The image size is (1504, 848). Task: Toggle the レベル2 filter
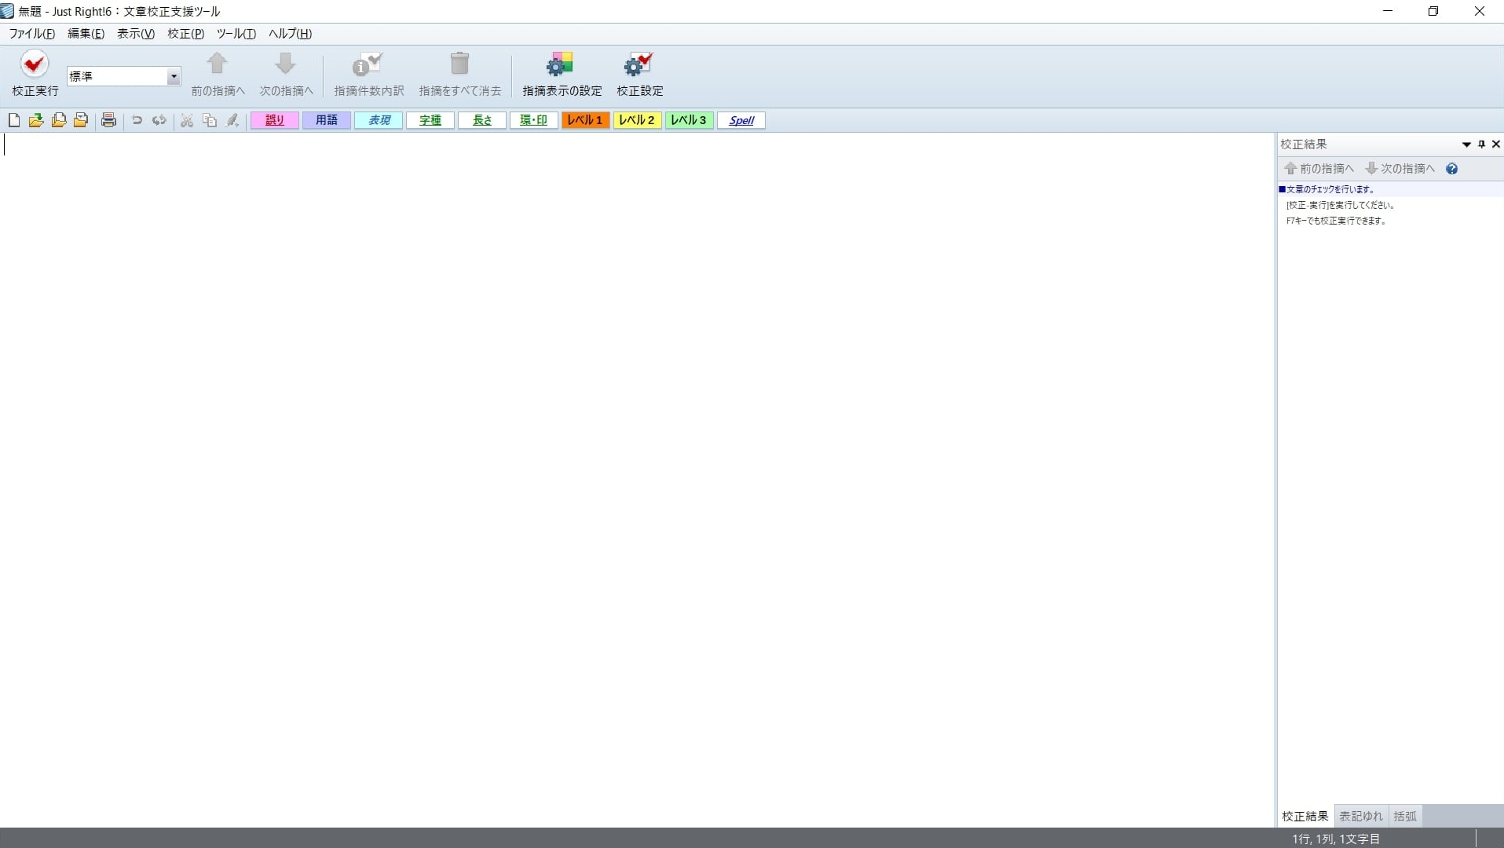tap(637, 120)
